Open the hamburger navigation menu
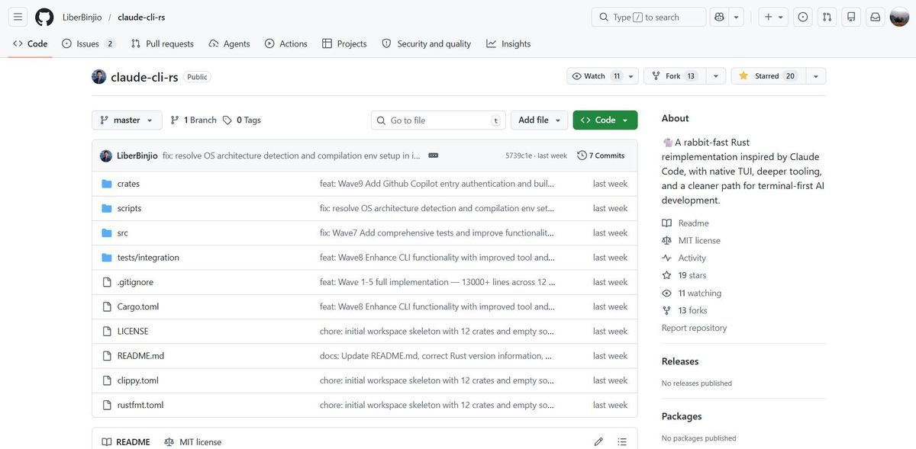 (18, 17)
